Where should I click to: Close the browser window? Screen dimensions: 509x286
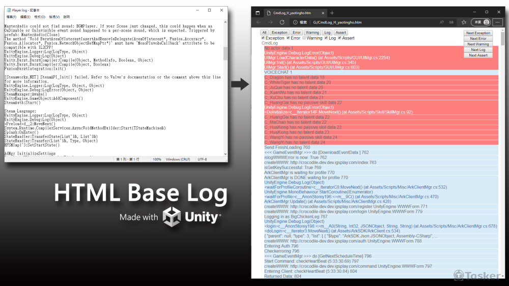499,12
